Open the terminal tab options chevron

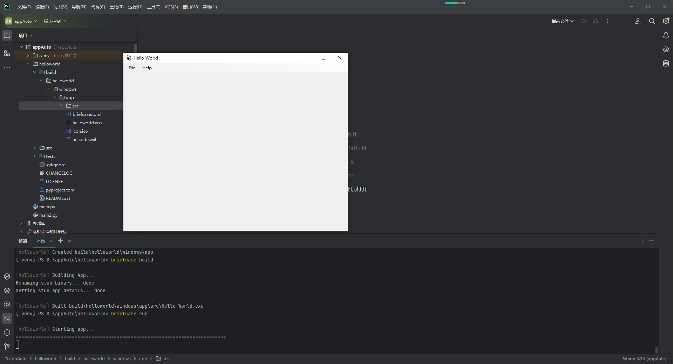pyautogui.click(x=70, y=241)
